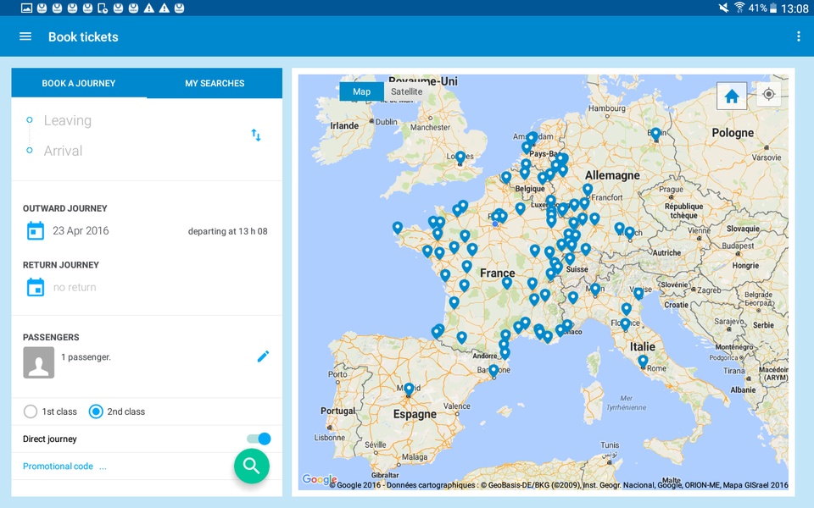Open outward journey calendar icon
This screenshot has width=814, height=508.
click(x=36, y=230)
